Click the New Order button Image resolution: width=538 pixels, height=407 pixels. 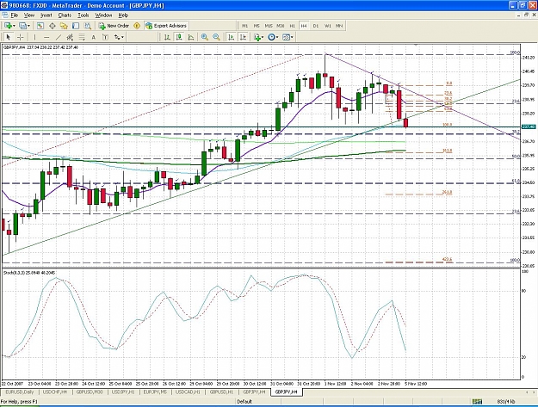pyautogui.click(x=114, y=26)
